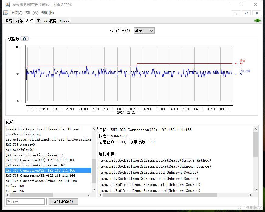Open the 连接(C) menu
The image size is (265, 212).
coord(16,13)
